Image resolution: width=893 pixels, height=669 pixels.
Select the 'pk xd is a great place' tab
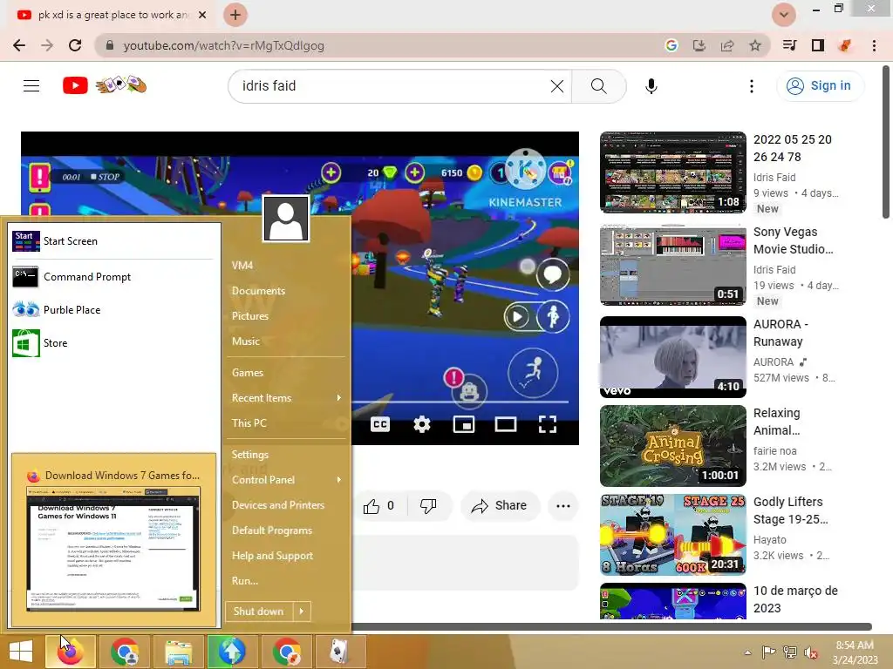(x=111, y=15)
